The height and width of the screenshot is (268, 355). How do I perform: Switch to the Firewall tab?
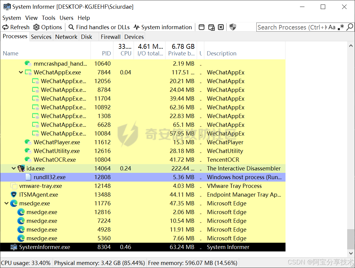(111, 37)
